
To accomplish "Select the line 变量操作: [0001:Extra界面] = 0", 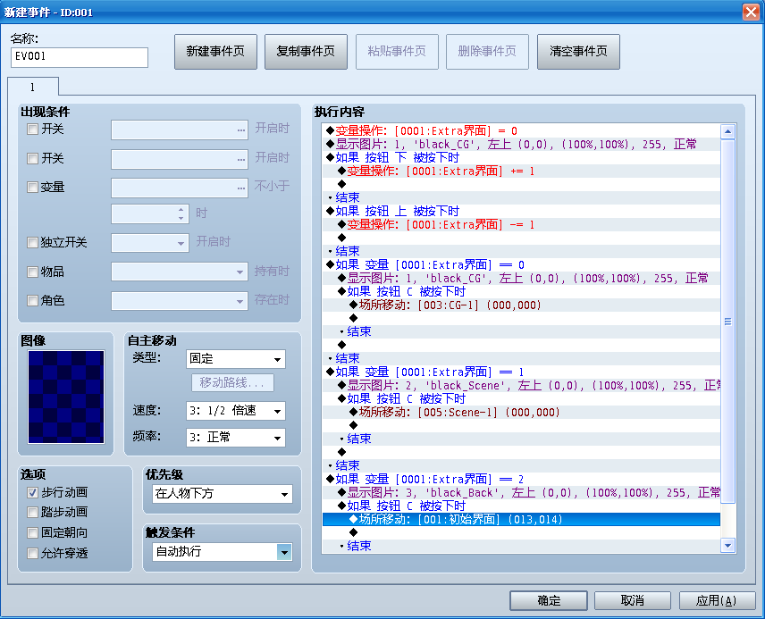I will pyautogui.click(x=521, y=130).
